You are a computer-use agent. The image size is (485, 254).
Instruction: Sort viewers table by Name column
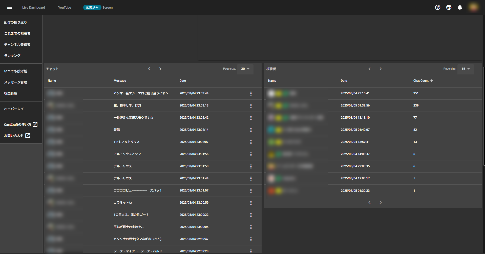(x=272, y=81)
